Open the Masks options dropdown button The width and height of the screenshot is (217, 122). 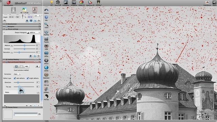point(38,92)
